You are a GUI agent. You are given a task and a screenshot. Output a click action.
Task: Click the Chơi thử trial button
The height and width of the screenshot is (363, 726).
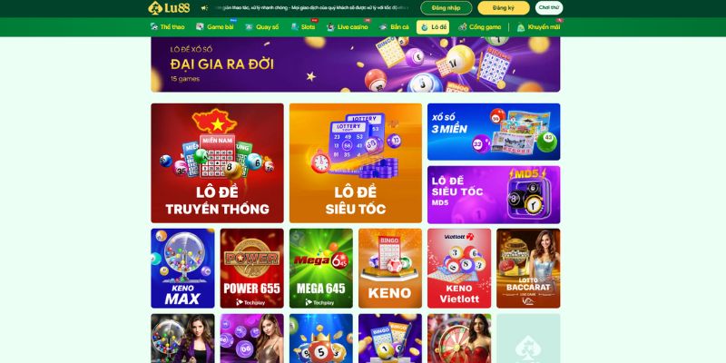pyautogui.click(x=549, y=8)
